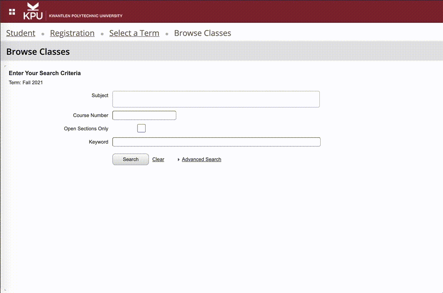Click the Browse Classes page heading
443x293 pixels.
[38, 52]
